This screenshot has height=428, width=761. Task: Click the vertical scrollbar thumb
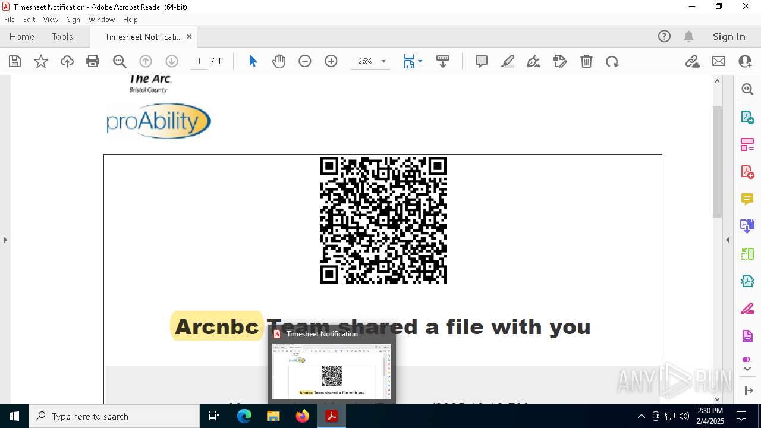[717, 161]
